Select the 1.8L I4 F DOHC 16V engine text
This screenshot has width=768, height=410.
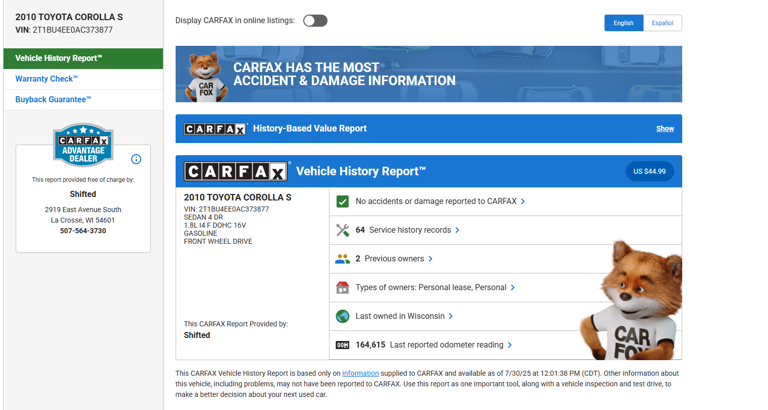tap(215, 225)
